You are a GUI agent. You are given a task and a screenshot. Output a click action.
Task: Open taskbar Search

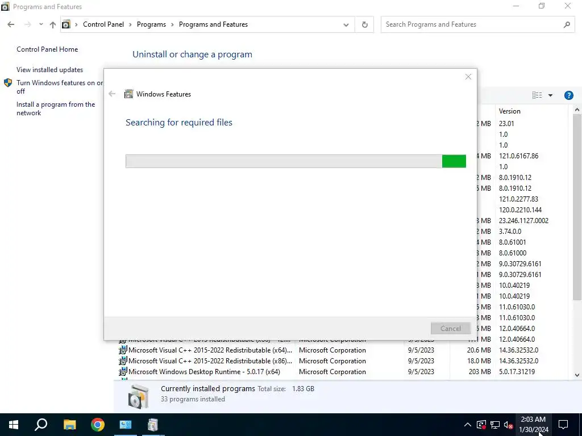pos(41,425)
